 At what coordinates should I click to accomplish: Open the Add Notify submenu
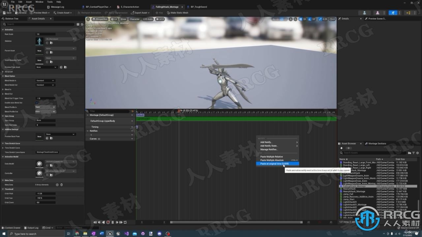278,142
